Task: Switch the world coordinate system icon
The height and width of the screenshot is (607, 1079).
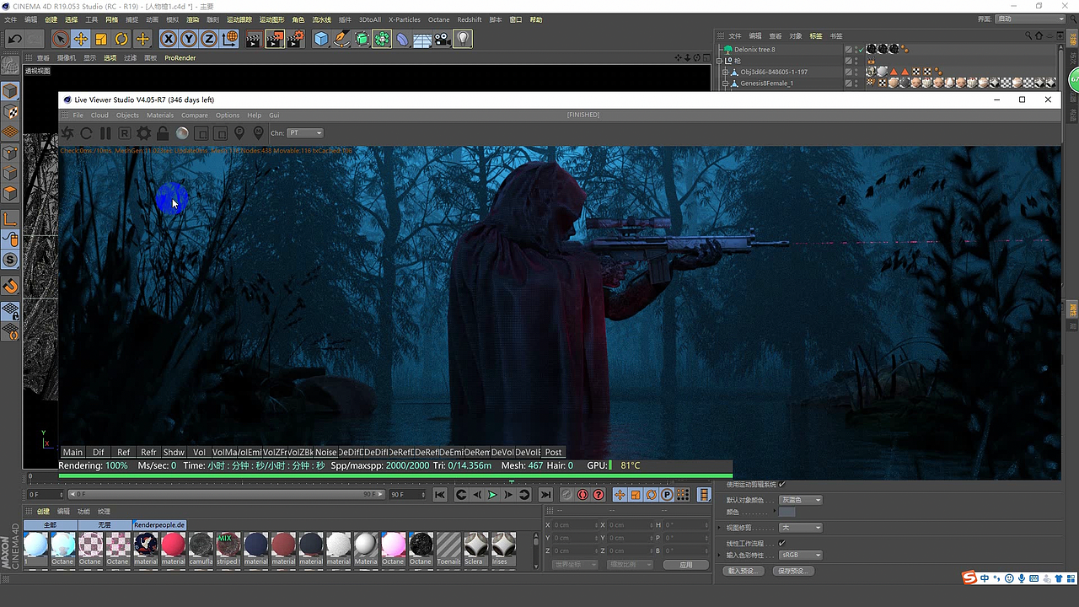Action: click(x=229, y=39)
